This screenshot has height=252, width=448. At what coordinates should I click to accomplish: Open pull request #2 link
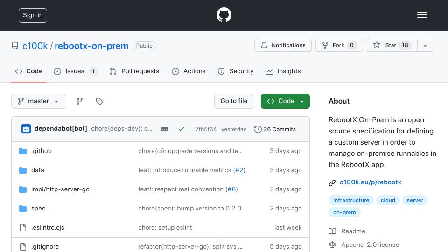(x=239, y=170)
